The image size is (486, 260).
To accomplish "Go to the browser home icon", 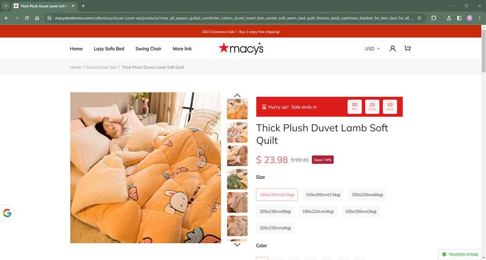I will point(37,18).
